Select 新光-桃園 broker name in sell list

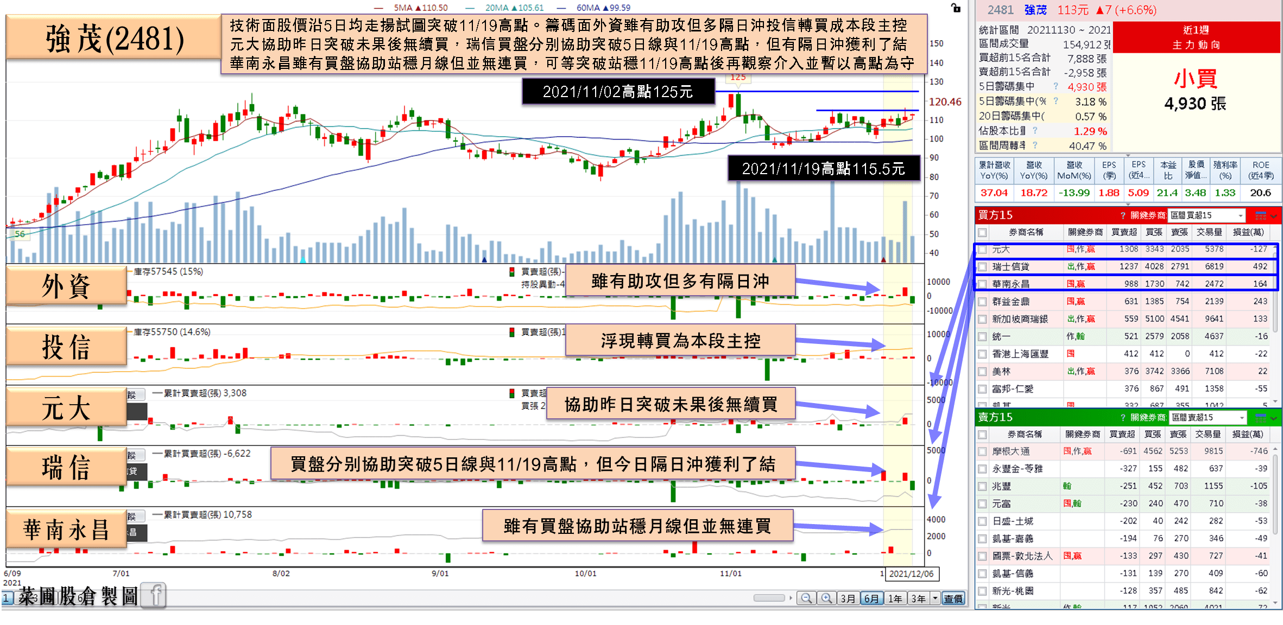1013,591
